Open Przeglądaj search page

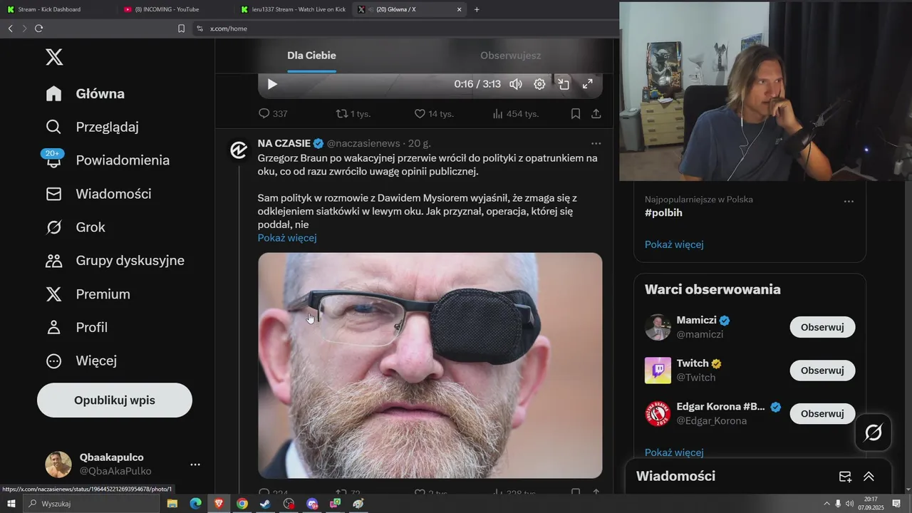click(93, 127)
